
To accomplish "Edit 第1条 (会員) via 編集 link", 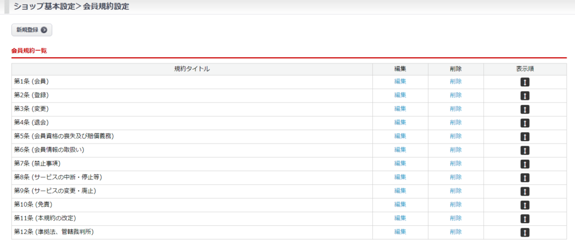I will point(400,81).
